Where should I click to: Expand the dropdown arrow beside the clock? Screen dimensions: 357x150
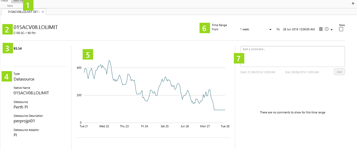[x=332, y=30]
